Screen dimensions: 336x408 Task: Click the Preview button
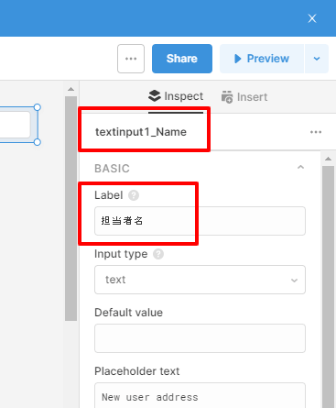tap(262, 59)
